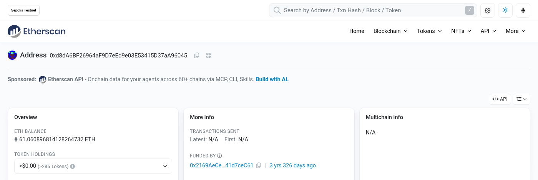Open the More menu

[x=516, y=31]
